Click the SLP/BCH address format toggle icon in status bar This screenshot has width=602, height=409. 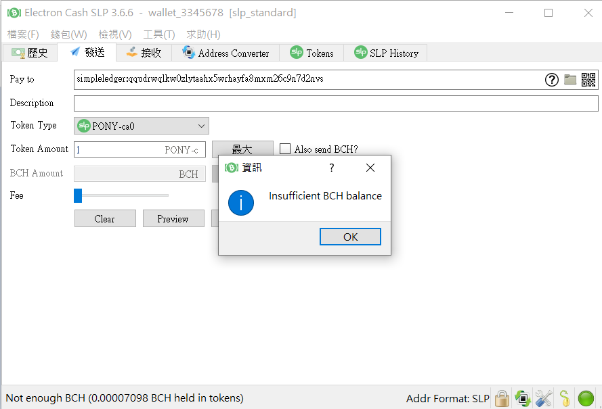[523, 398]
